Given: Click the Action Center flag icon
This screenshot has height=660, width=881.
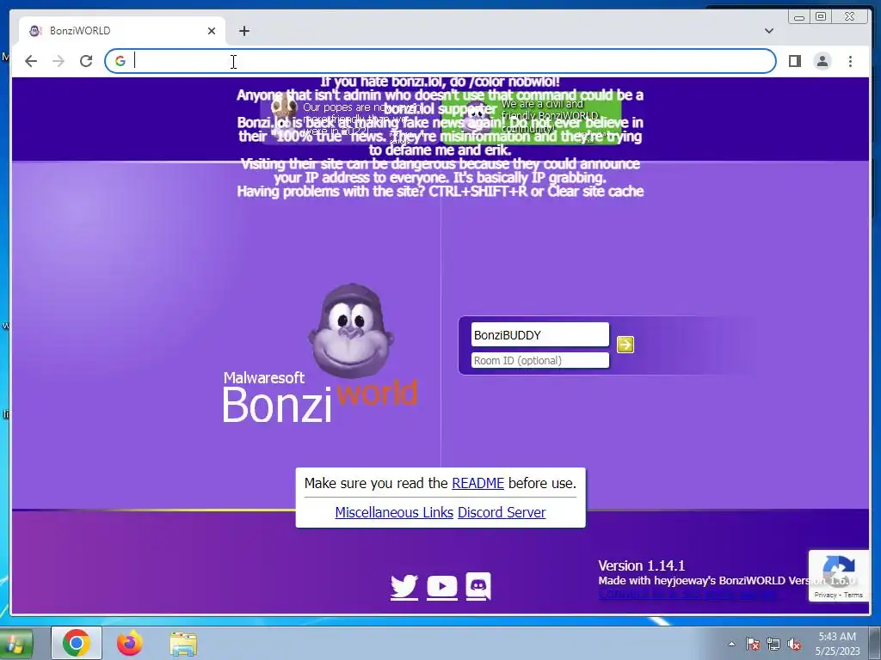Looking at the screenshot, I should tap(753, 644).
